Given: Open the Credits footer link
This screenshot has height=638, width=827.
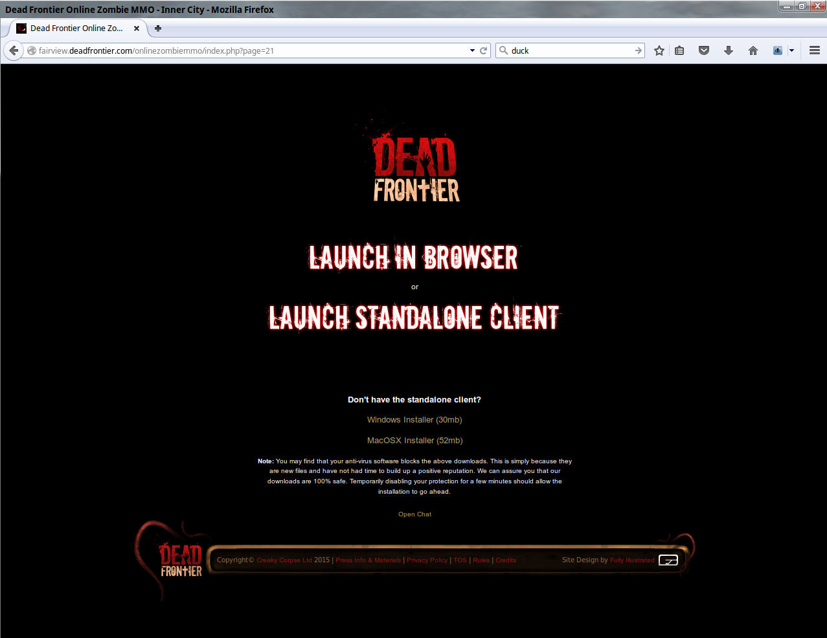Looking at the screenshot, I should pyautogui.click(x=506, y=560).
